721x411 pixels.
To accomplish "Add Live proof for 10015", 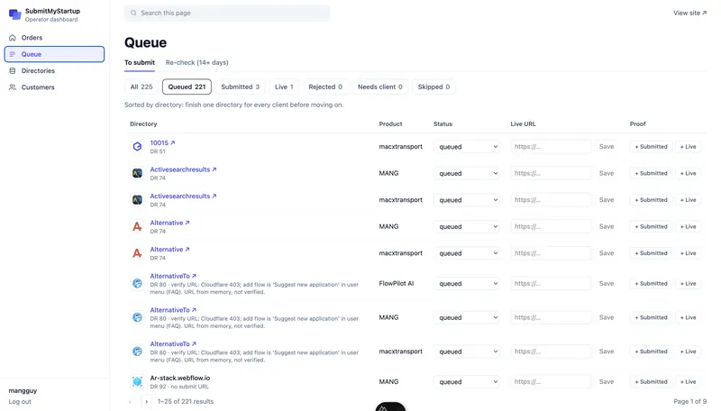I will tap(688, 147).
